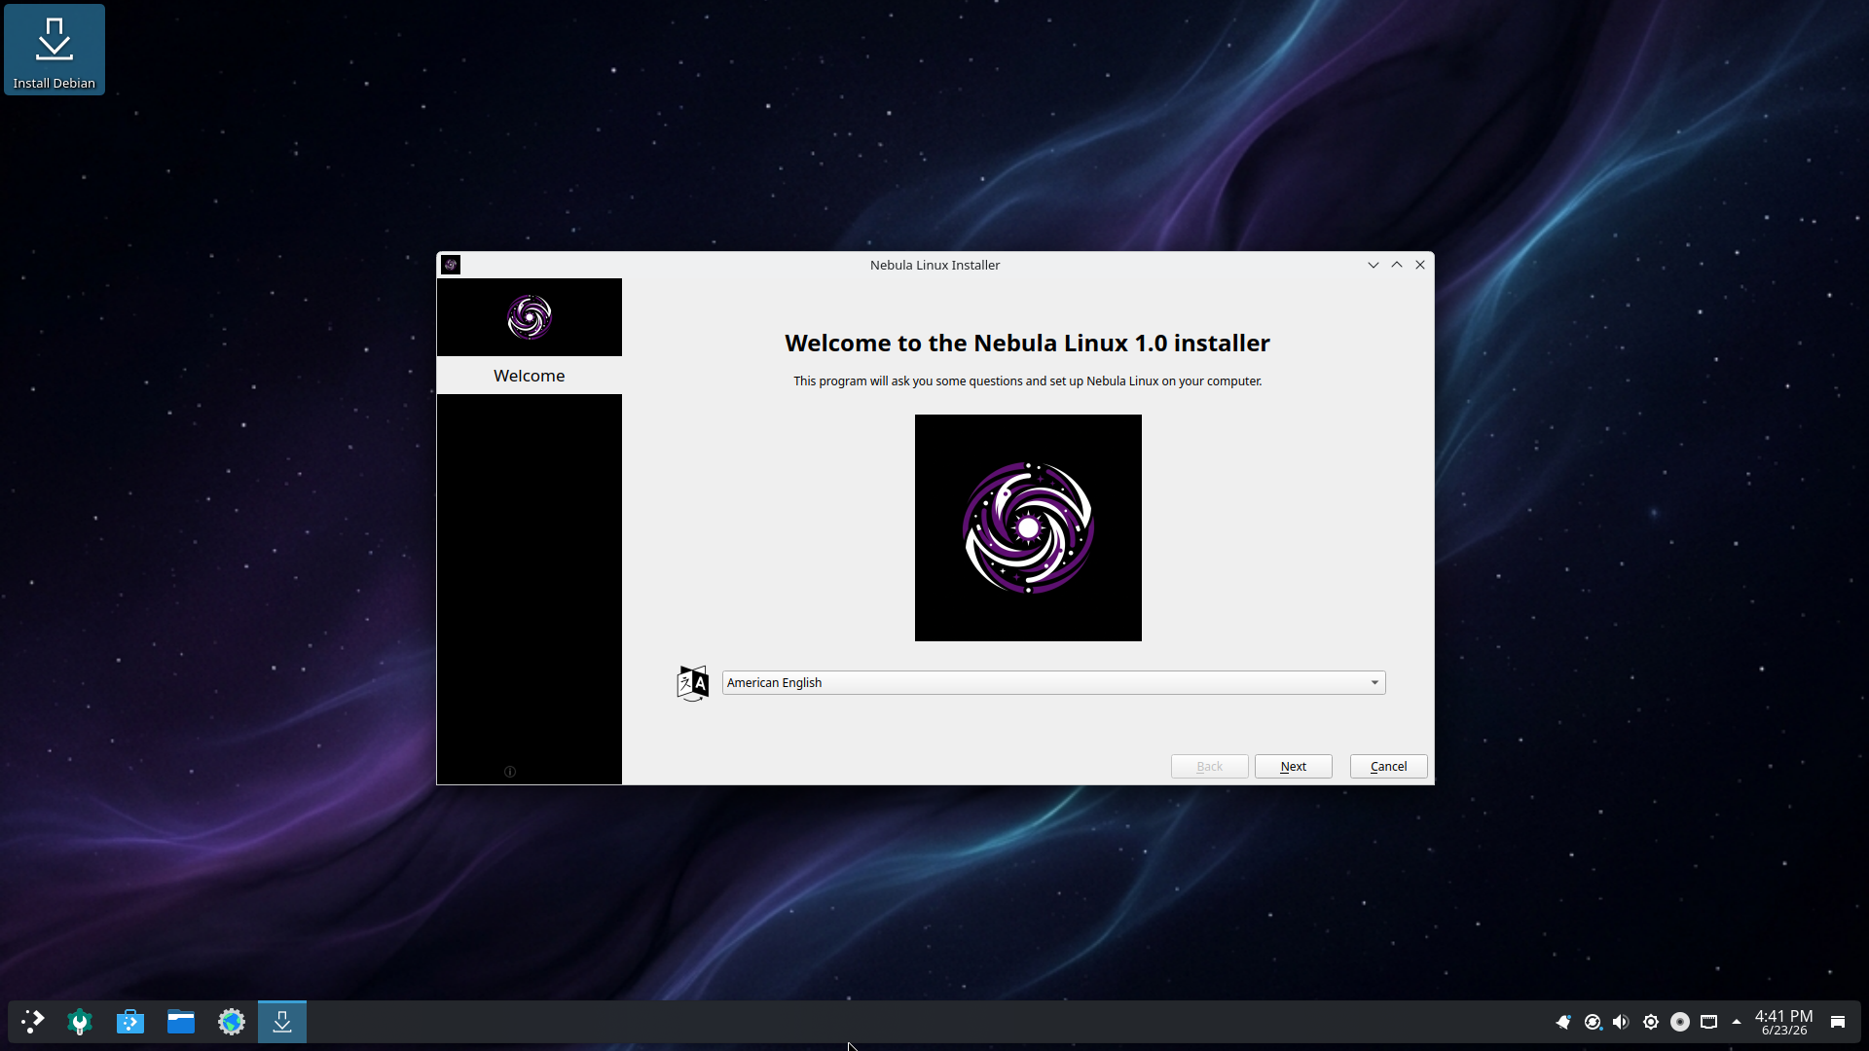Open the American English language dropdown
The width and height of the screenshot is (1869, 1051).
(1054, 683)
